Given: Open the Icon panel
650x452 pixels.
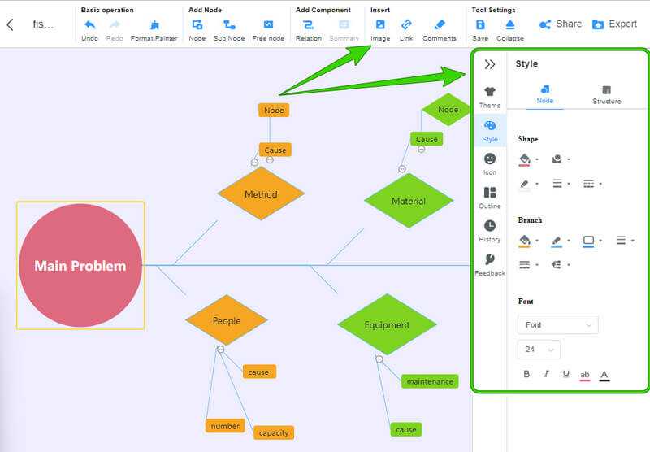Looking at the screenshot, I should click(490, 163).
